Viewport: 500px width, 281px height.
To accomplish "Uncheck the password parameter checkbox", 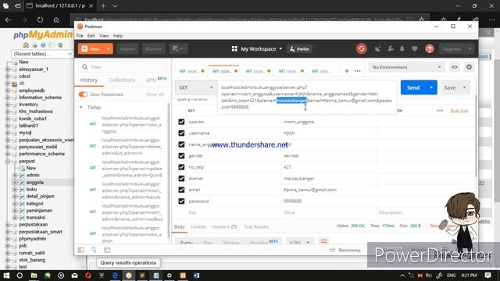I will point(181,201).
